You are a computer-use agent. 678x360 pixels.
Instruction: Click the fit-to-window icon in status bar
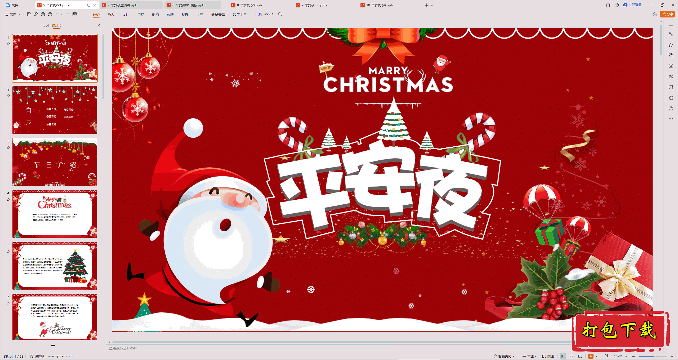607,356
